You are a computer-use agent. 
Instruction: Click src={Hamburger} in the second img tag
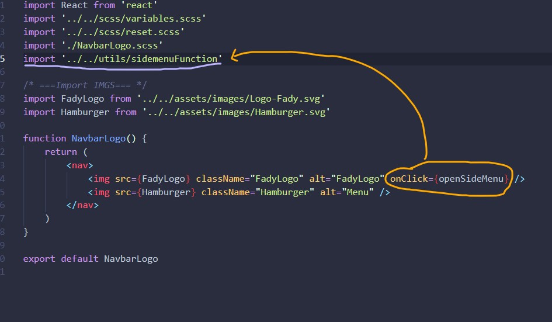click(155, 192)
